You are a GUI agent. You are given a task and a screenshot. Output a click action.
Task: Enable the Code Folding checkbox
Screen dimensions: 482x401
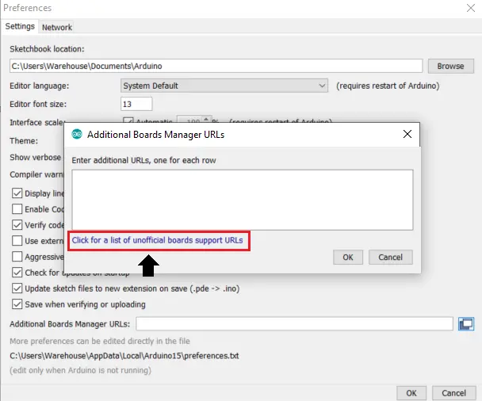tap(17, 208)
